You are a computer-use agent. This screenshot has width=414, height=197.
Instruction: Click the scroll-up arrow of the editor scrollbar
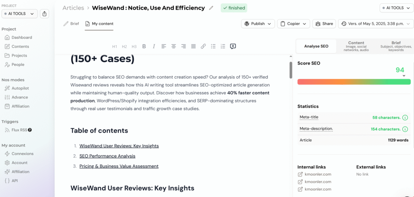tap(291, 57)
